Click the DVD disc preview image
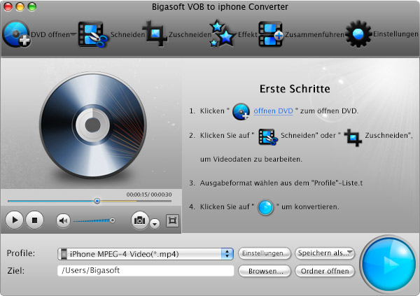The height and width of the screenshot is (296, 420). click(93, 125)
